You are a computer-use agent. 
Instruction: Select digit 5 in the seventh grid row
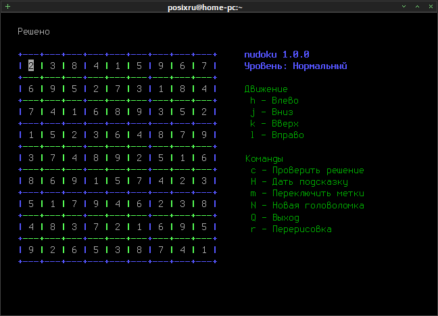[x=31, y=204]
